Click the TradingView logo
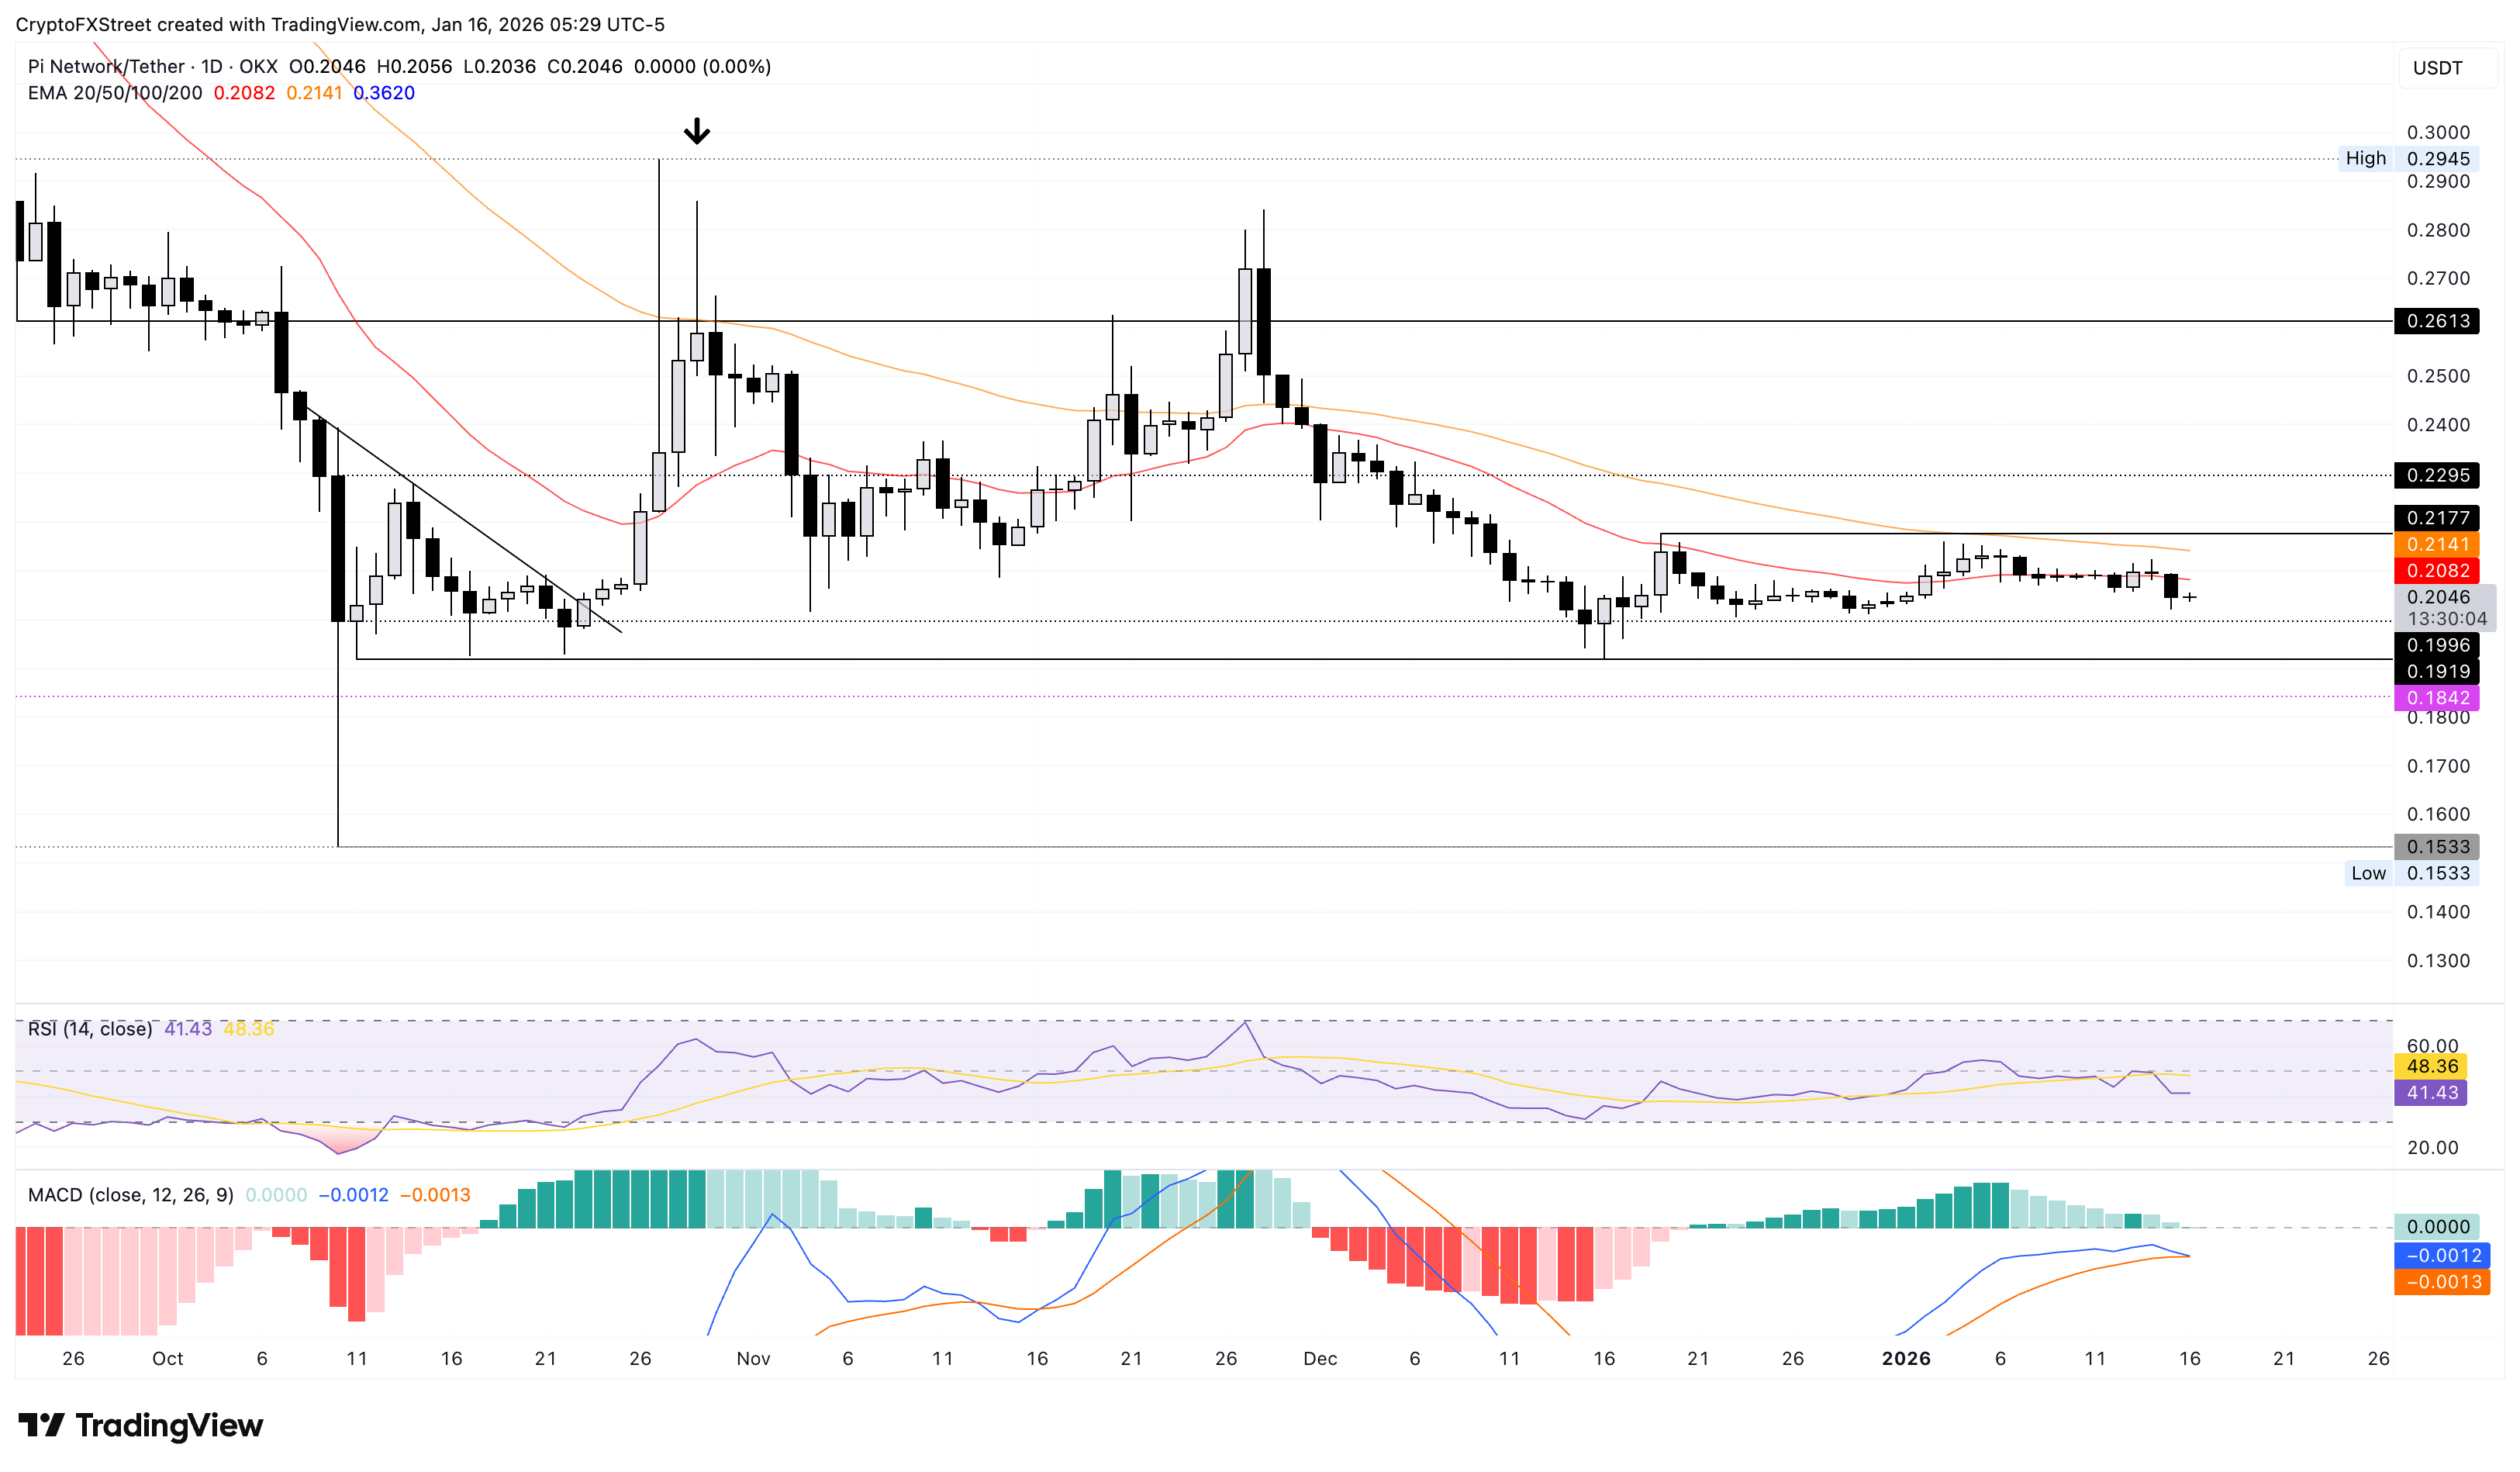 pyautogui.click(x=140, y=1424)
